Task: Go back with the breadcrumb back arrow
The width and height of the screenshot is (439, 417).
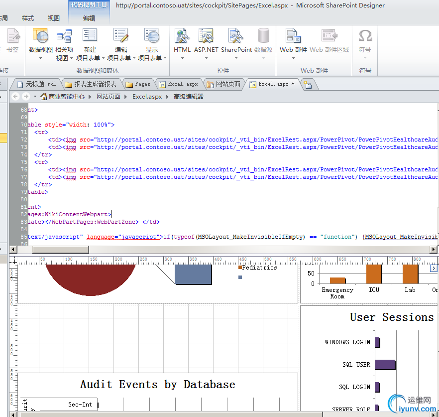Action: pos(16,97)
